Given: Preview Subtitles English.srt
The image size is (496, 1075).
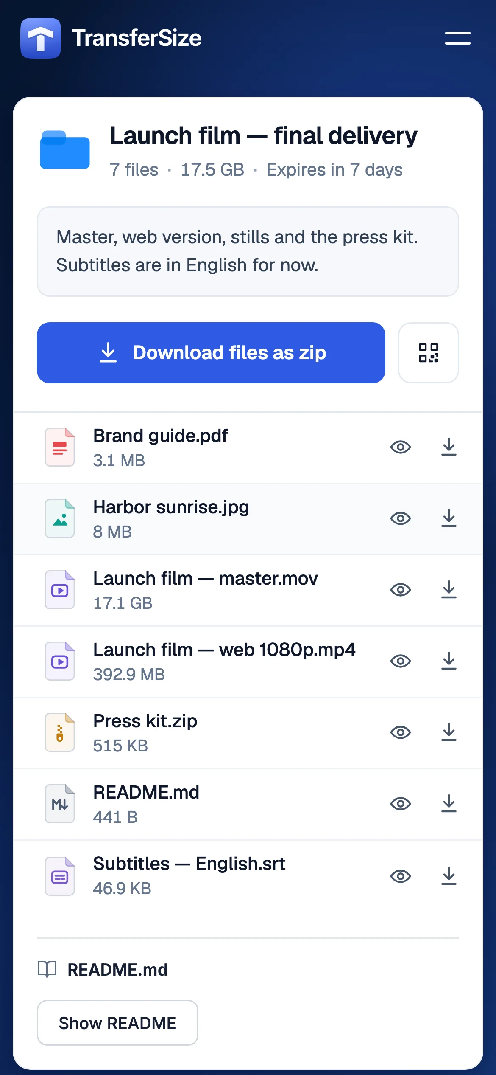Looking at the screenshot, I should [x=401, y=876].
